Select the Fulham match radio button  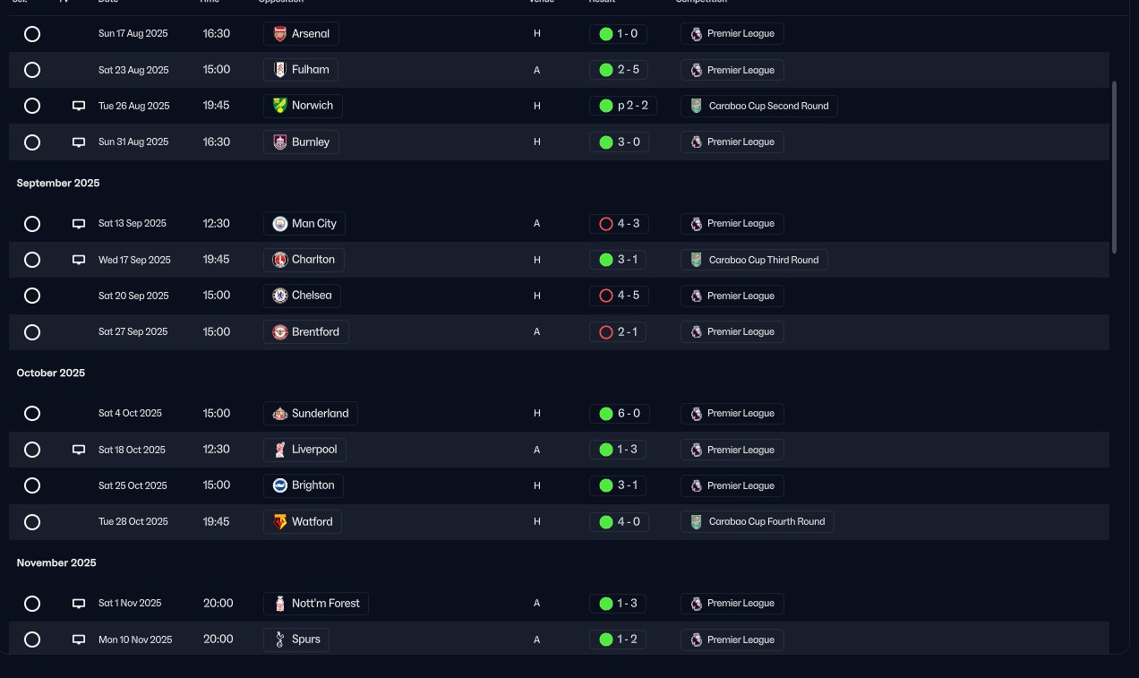pos(32,70)
